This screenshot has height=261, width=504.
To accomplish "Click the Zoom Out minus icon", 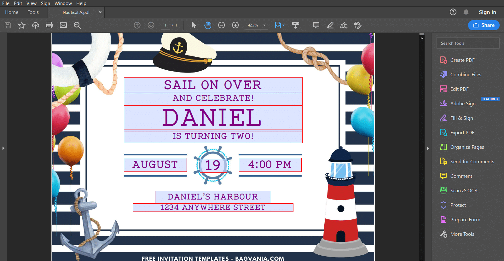I will coord(222,25).
